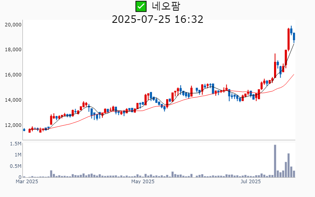Click the right end of the black moving-average line
This screenshot has height=197, width=315.
[x=294, y=44]
